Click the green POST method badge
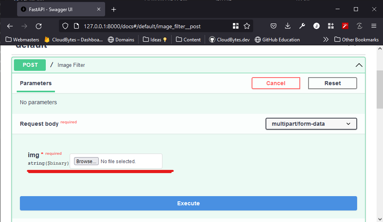Viewport: 383px width, 222px height. click(30, 65)
